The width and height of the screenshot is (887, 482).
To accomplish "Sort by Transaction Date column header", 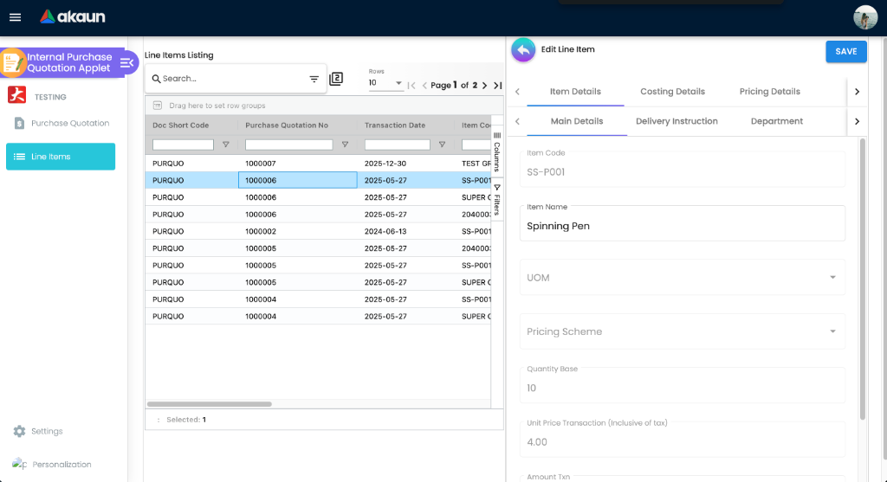I will tap(394, 125).
